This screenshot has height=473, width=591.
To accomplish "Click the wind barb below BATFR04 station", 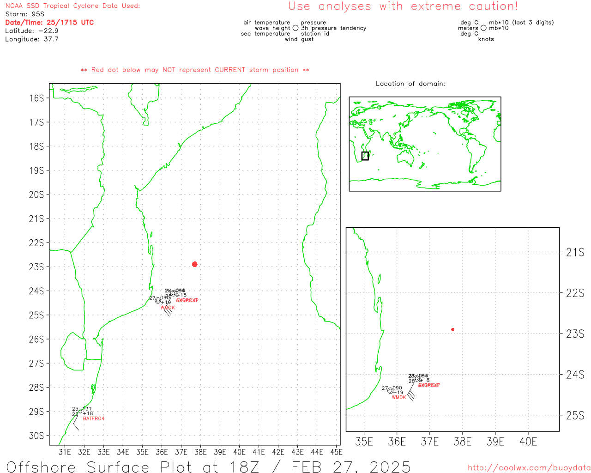I will [76, 424].
